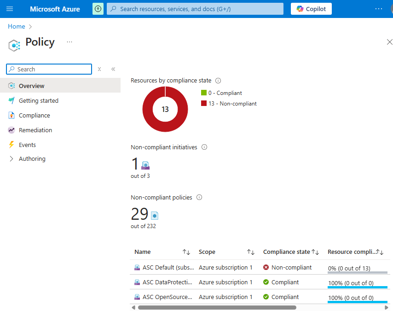393x311 pixels.
Task: Click the Policy service icon in the header
Action: [x=14, y=45]
